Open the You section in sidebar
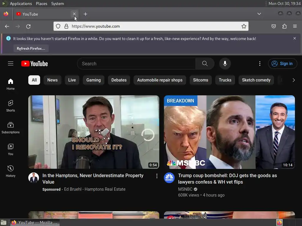302x226 pixels. coord(11,149)
